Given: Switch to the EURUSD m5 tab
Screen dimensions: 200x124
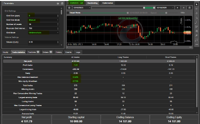Looking at the screenshot, I should pos(76,3).
